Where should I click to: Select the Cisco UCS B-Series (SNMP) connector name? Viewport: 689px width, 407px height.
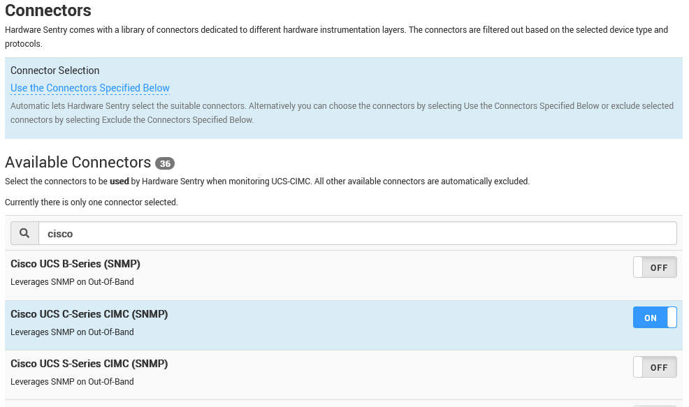point(75,265)
